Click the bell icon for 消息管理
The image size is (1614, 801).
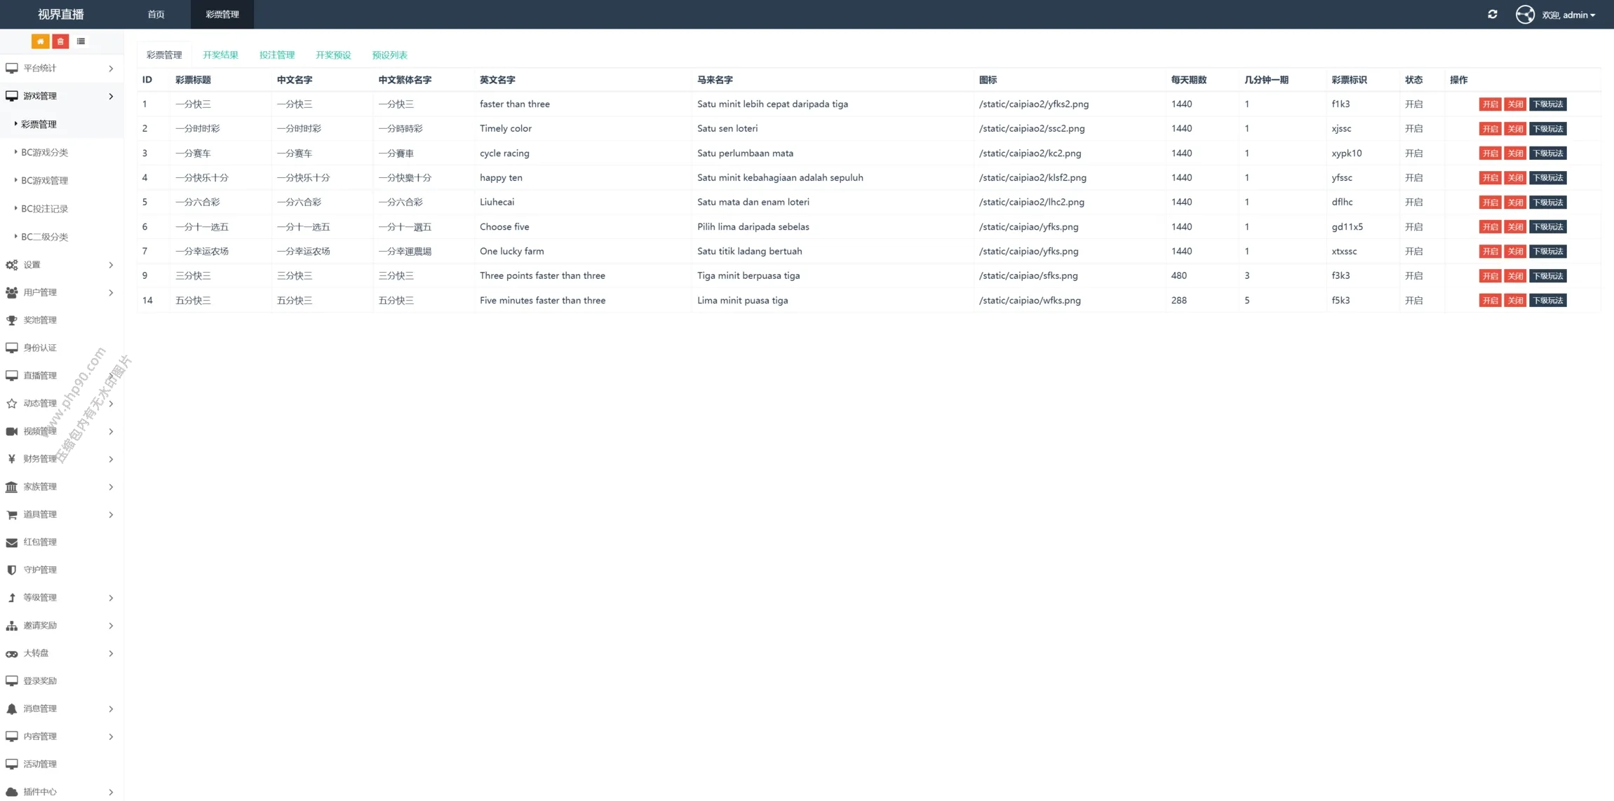12,708
